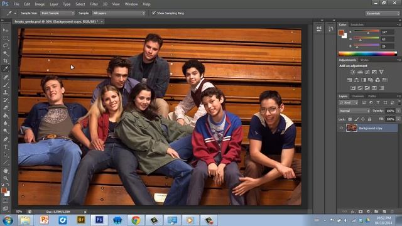
Task: Select the History Brush tool
Action: click(6, 100)
